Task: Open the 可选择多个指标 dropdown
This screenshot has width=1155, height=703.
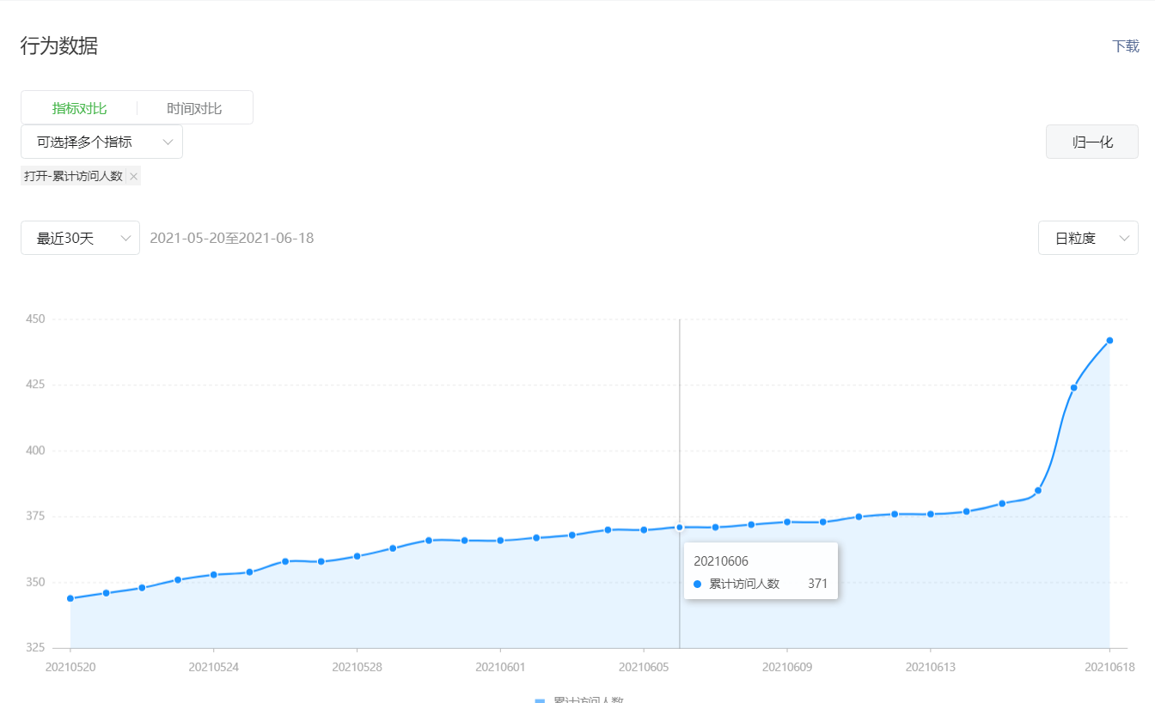Action: click(101, 142)
